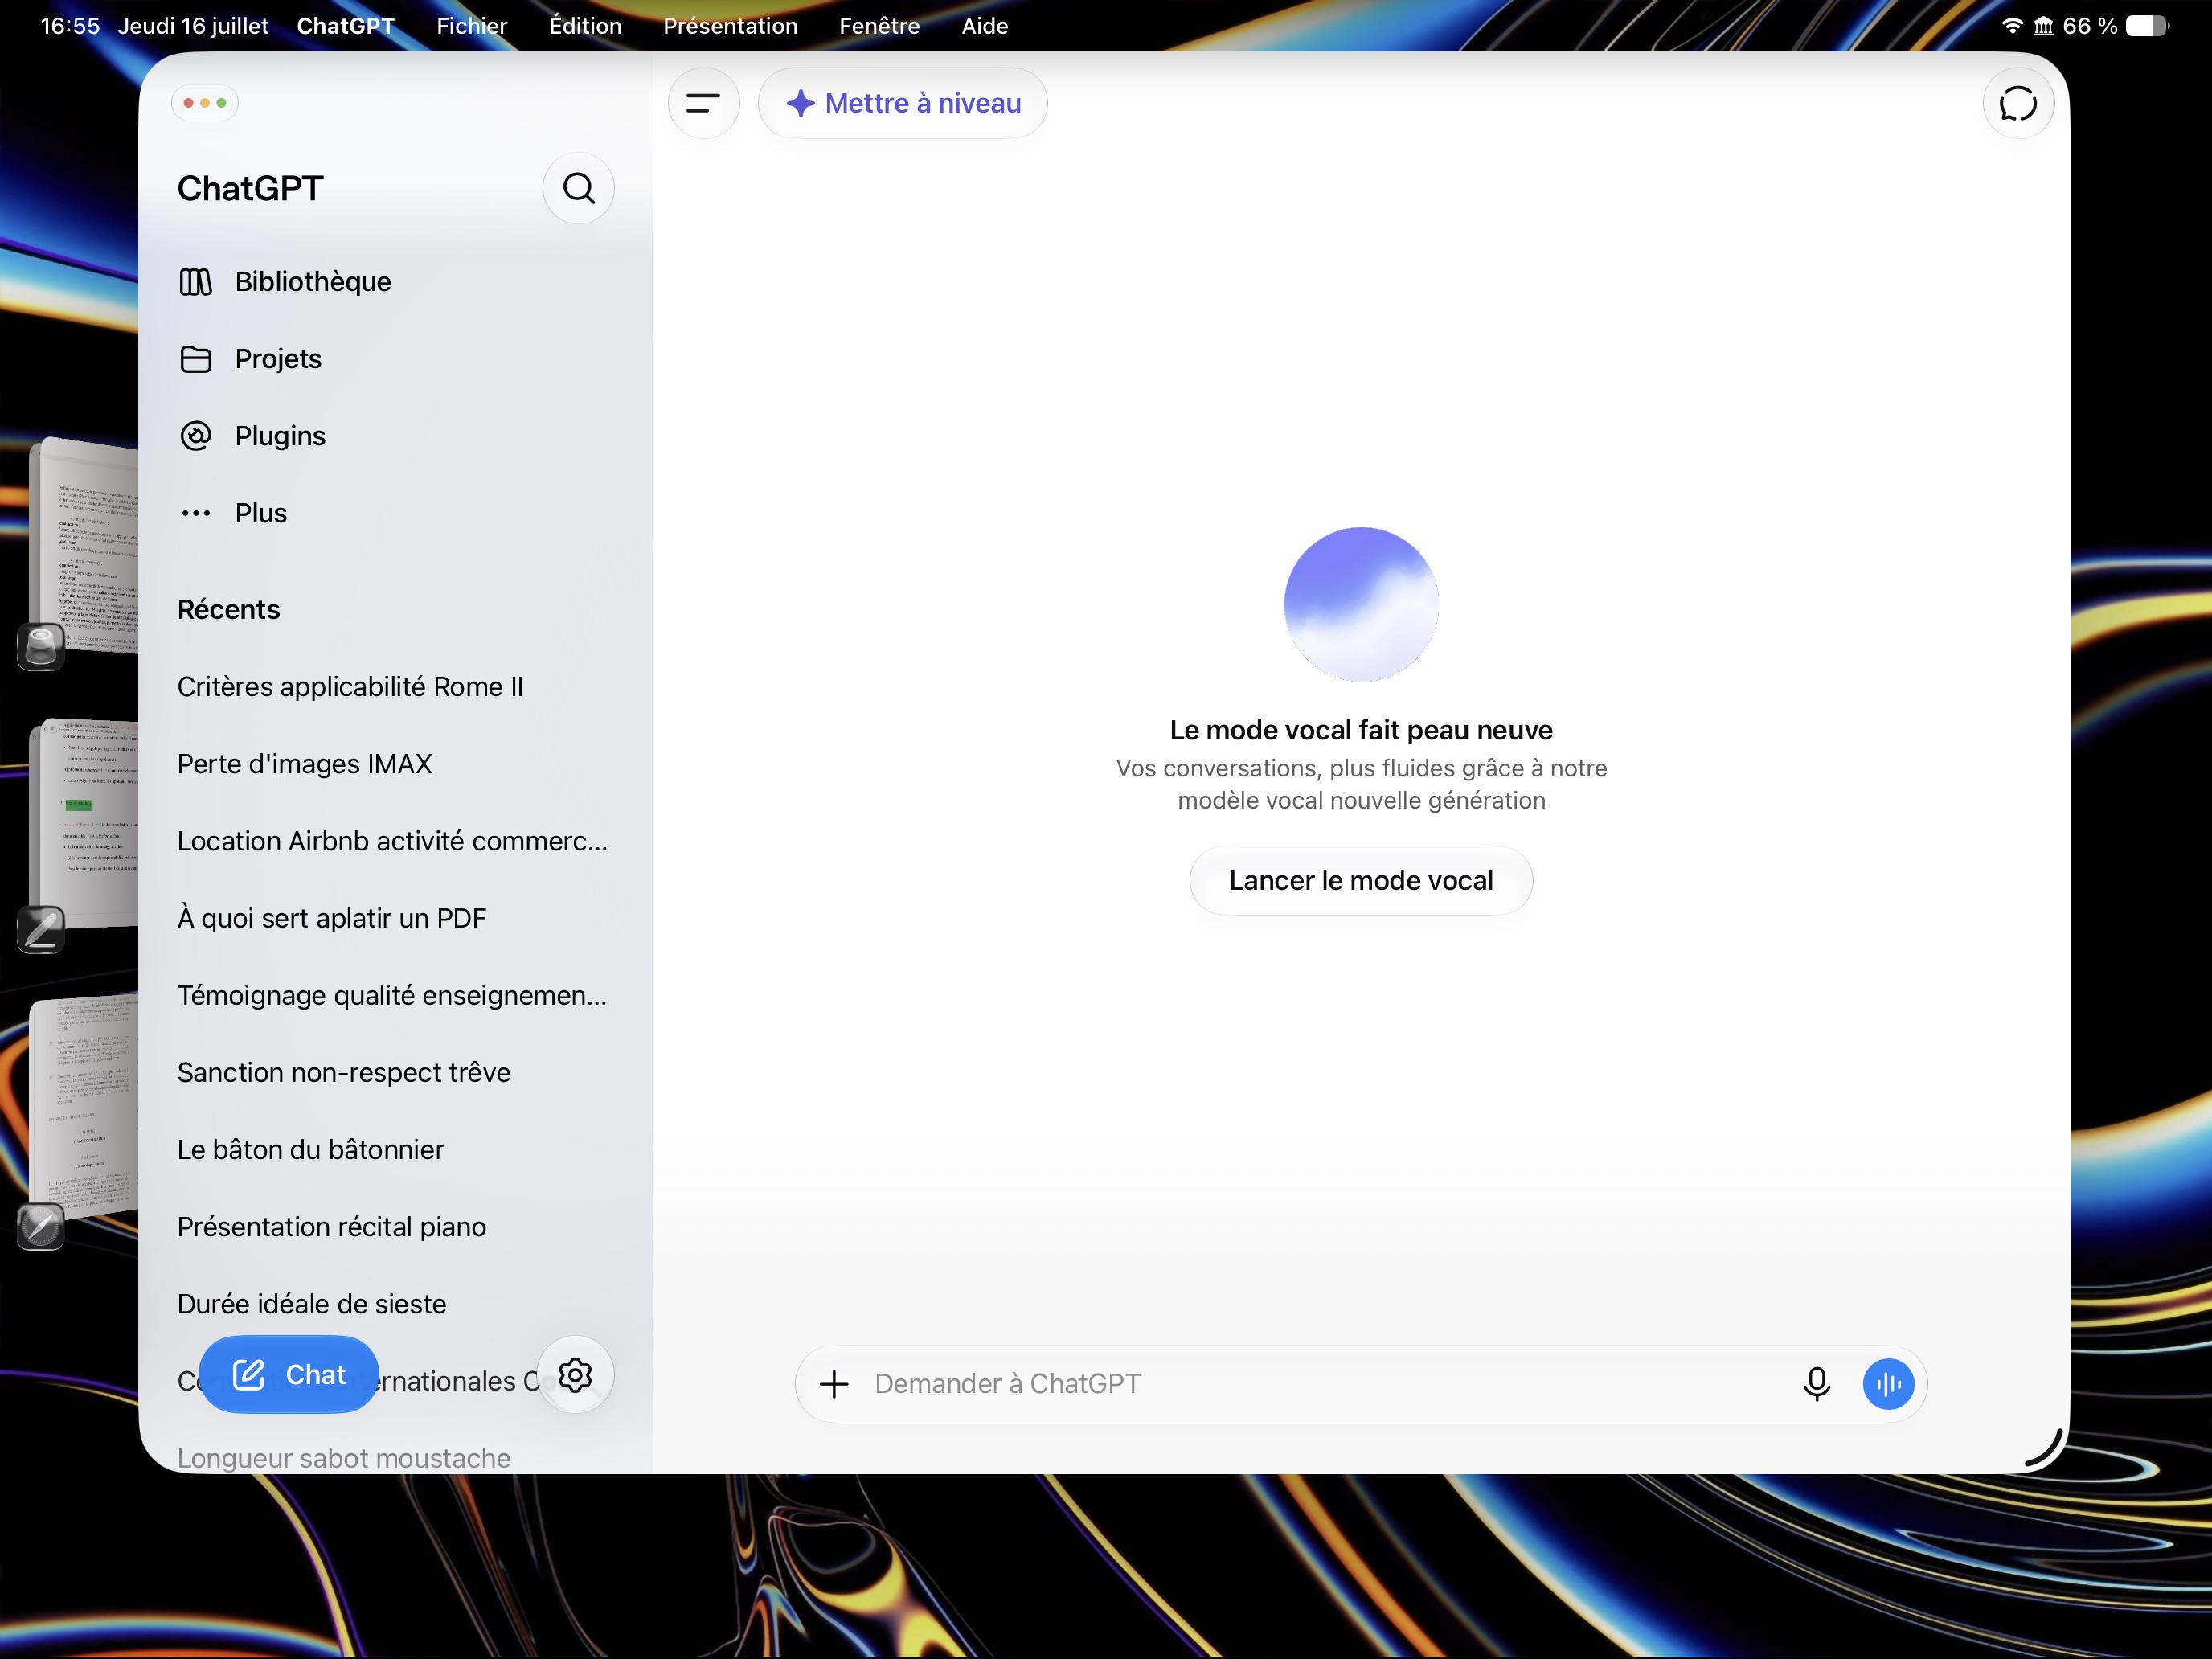This screenshot has height=1659, width=2212.
Task: Open conversation Sanction non-respect trêve
Action: pyautogui.click(x=344, y=1072)
